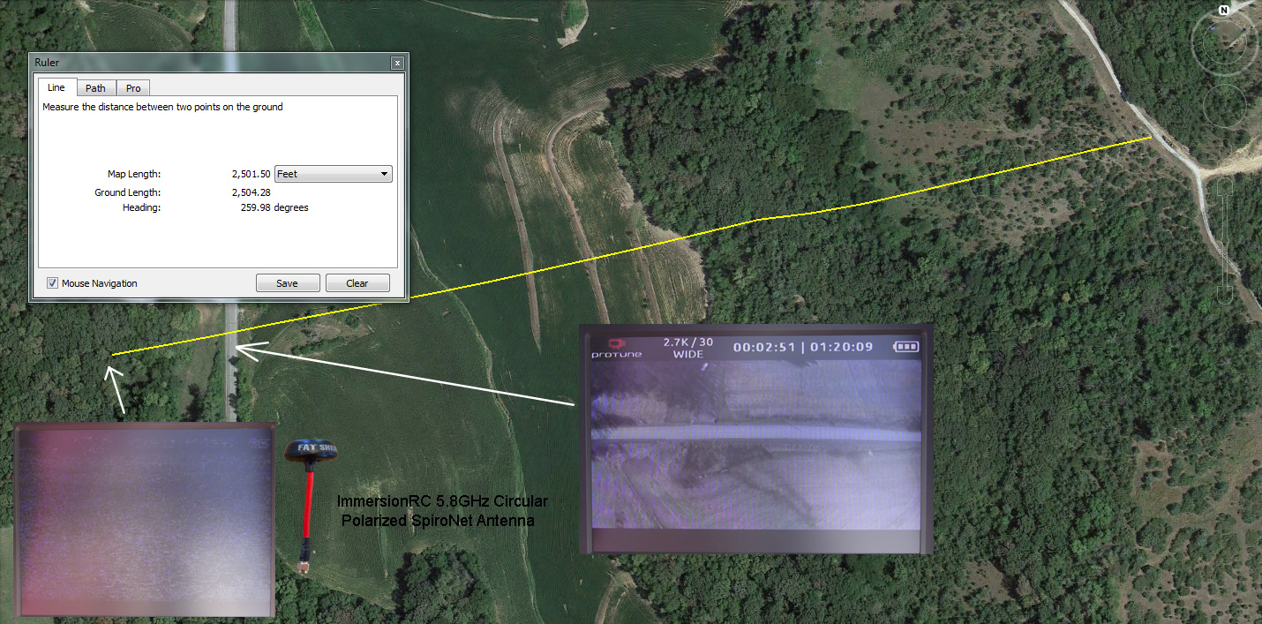Click the blurred static video thumbnail
Screen dimensions: 1262x624
(x=145, y=521)
